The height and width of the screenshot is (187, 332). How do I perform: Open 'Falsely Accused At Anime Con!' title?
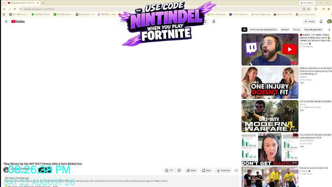314,168
